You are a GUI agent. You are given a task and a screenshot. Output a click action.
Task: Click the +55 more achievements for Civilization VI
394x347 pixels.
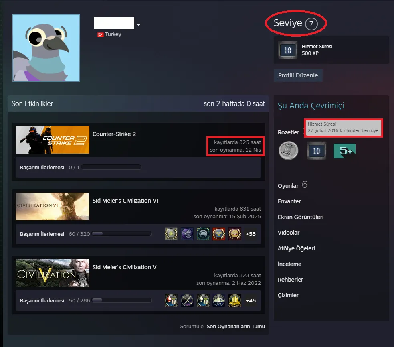tap(251, 234)
